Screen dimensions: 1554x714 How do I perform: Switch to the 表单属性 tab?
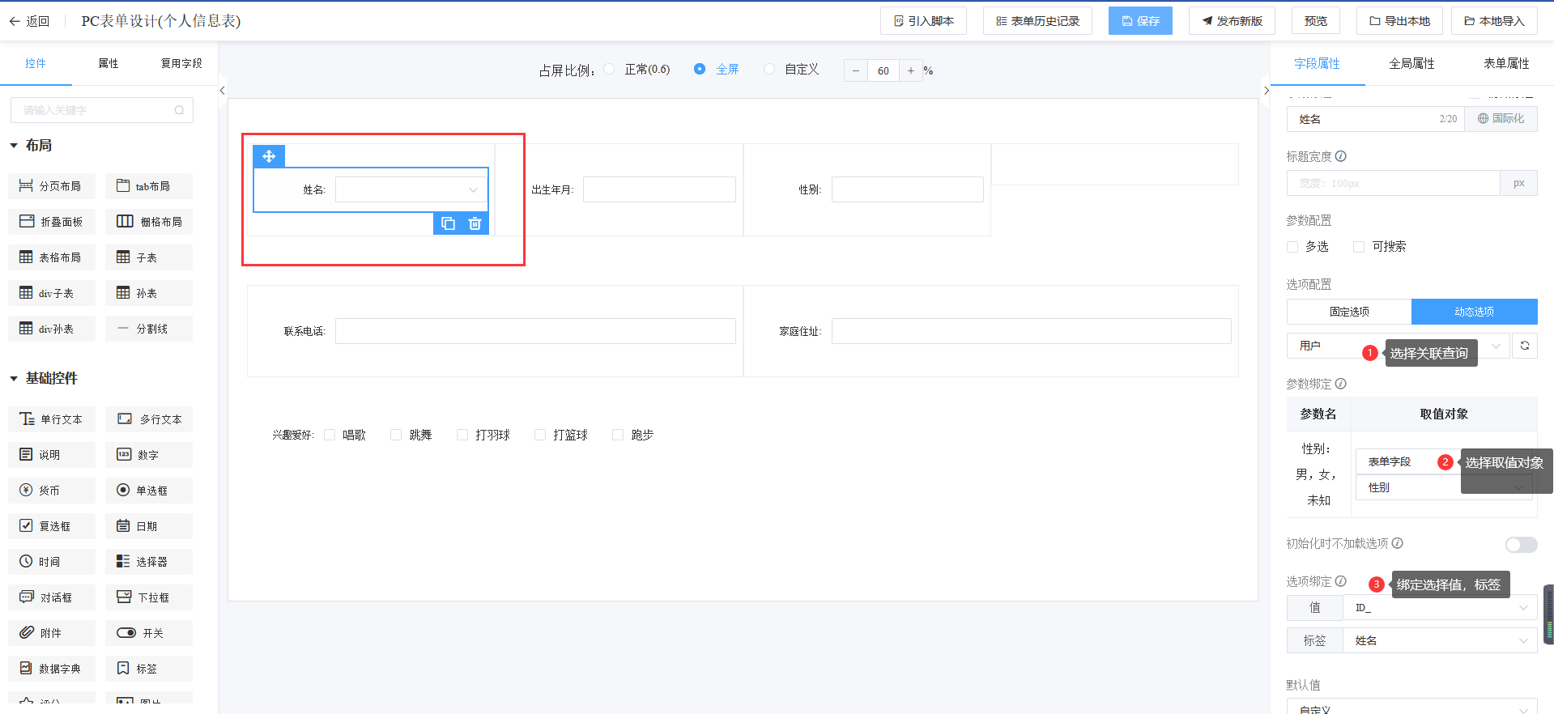coord(1506,63)
